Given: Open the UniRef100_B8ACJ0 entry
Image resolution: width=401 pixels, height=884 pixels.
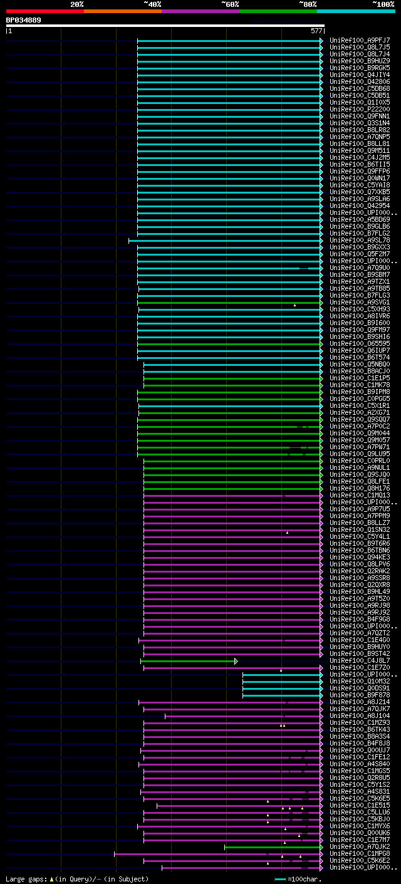Looking at the screenshot, I should click(360, 371).
